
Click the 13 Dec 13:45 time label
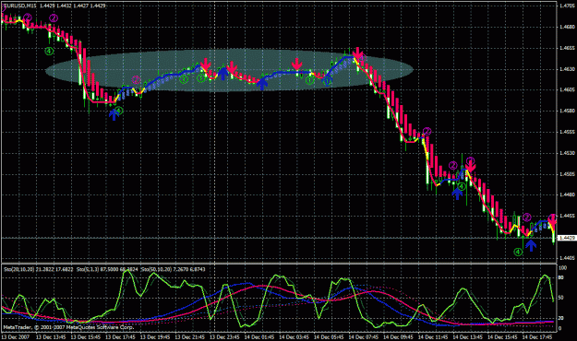[51, 337]
